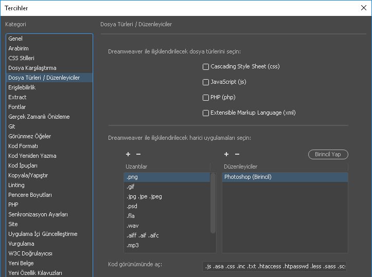
Task: Click the minus icon above the Uzantılar list
Action: (138, 154)
